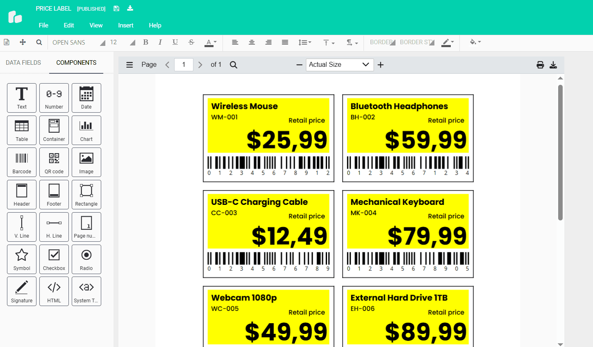Pick the fill background color
This screenshot has height=347, width=593.
pyautogui.click(x=475, y=42)
